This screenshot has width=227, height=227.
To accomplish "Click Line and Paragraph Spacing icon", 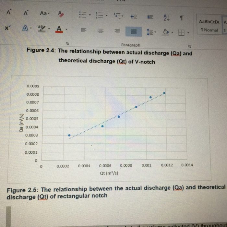I will (x=150, y=32).
